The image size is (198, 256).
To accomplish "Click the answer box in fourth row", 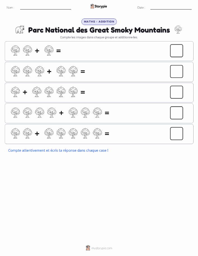I will 176,113.
